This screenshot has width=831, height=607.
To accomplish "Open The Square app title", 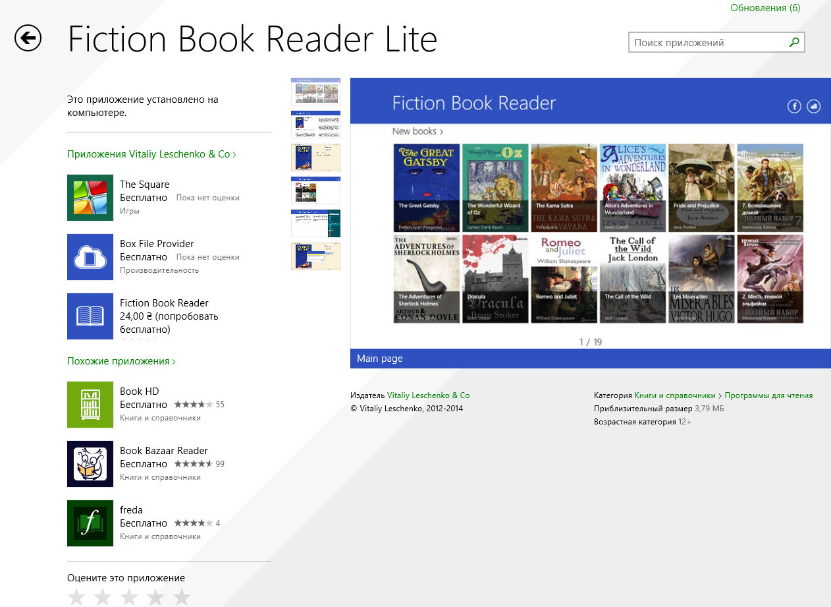I will point(144,185).
